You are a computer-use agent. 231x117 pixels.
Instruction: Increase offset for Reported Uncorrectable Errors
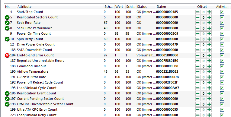[x=209, y=61]
